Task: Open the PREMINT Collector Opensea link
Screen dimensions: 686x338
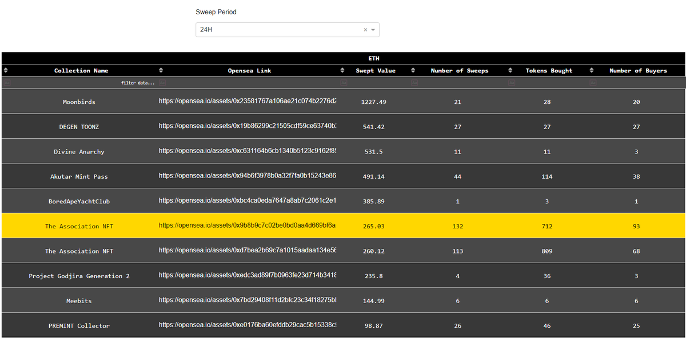Action: (x=248, y=325)
